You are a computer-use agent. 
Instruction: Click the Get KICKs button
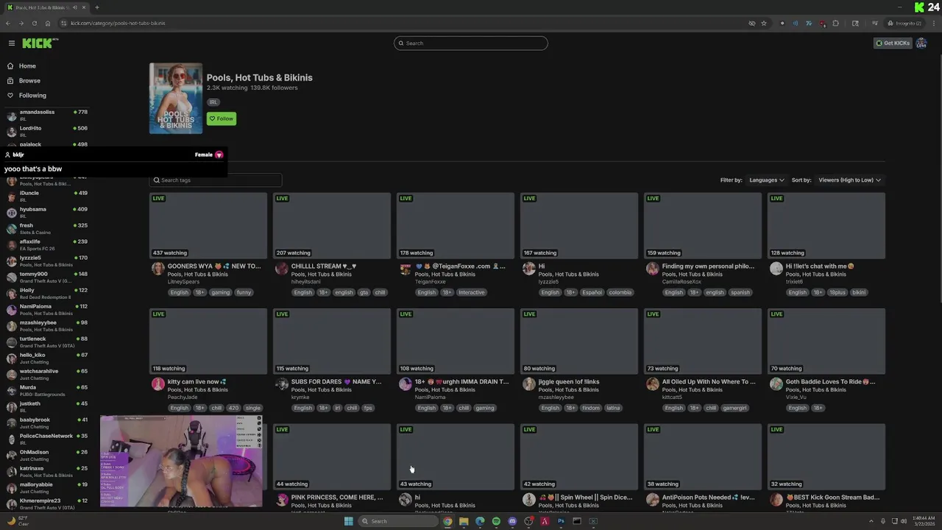pyautogui.click(x=893, y=43)
